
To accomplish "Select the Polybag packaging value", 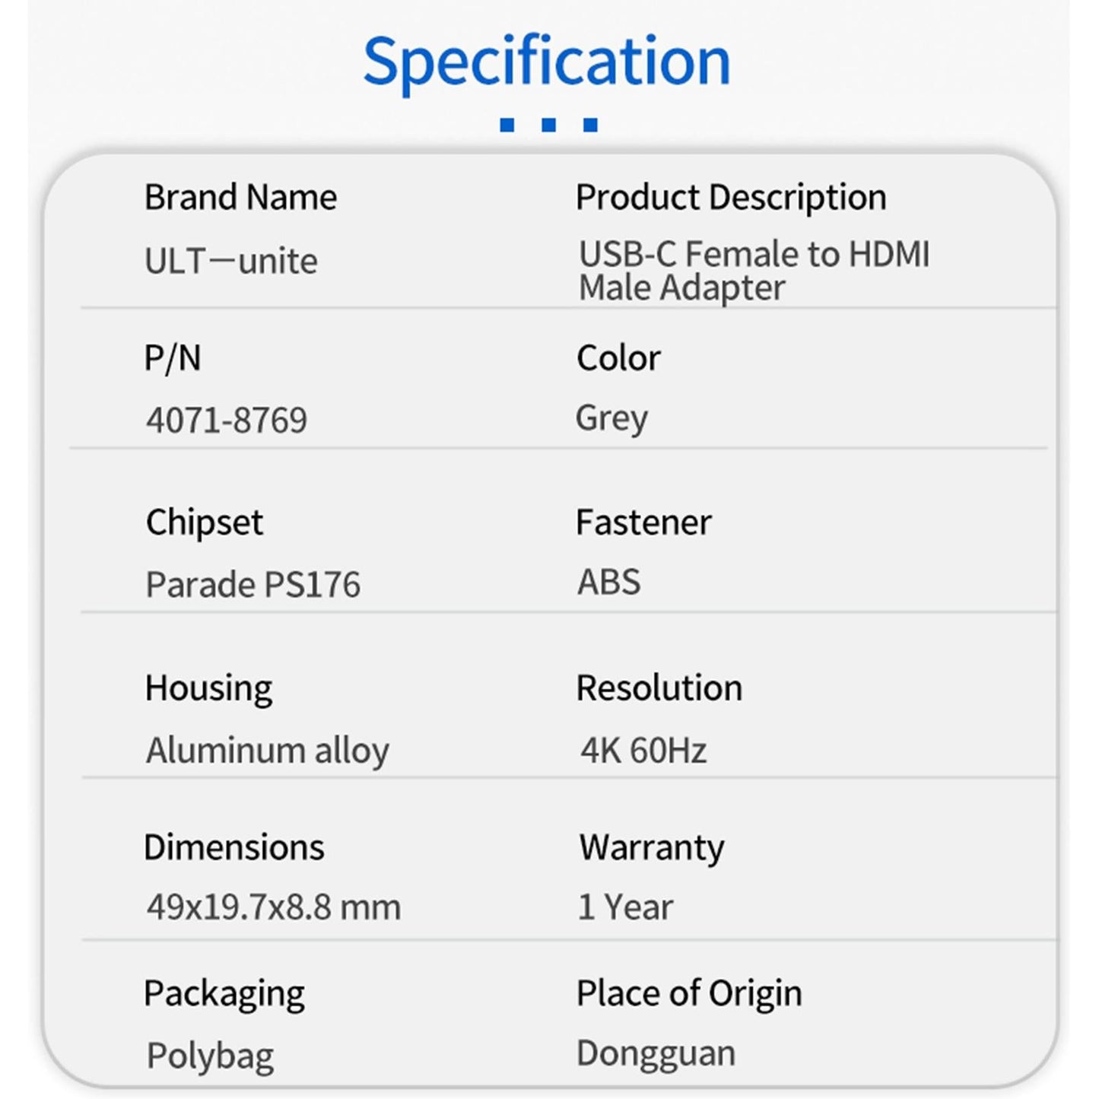I will (x=210, y=1056).
